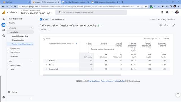This screenshot has width=181, height=102.
Task: Sort by the Sessions column header
Action: click(104, 43)
